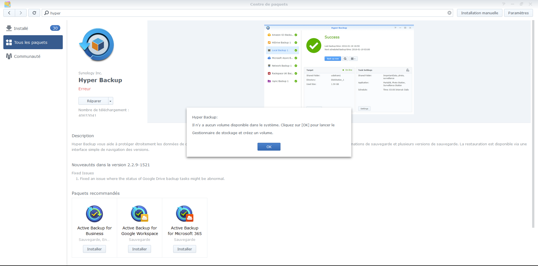Install Active Backup for Google Workspace
The width and height of the screenshot is (538, 266).
pyautogui.click(x=140, y=249)
